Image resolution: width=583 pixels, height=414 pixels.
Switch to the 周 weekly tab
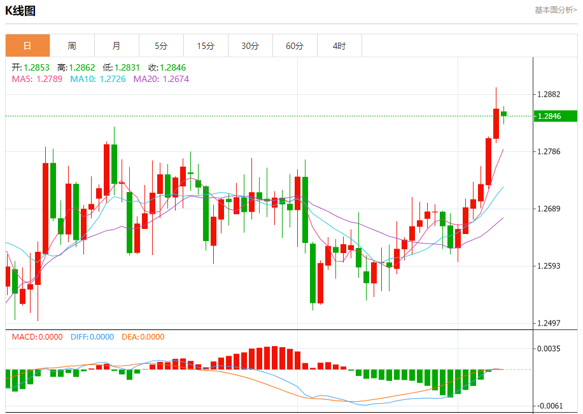72,46
